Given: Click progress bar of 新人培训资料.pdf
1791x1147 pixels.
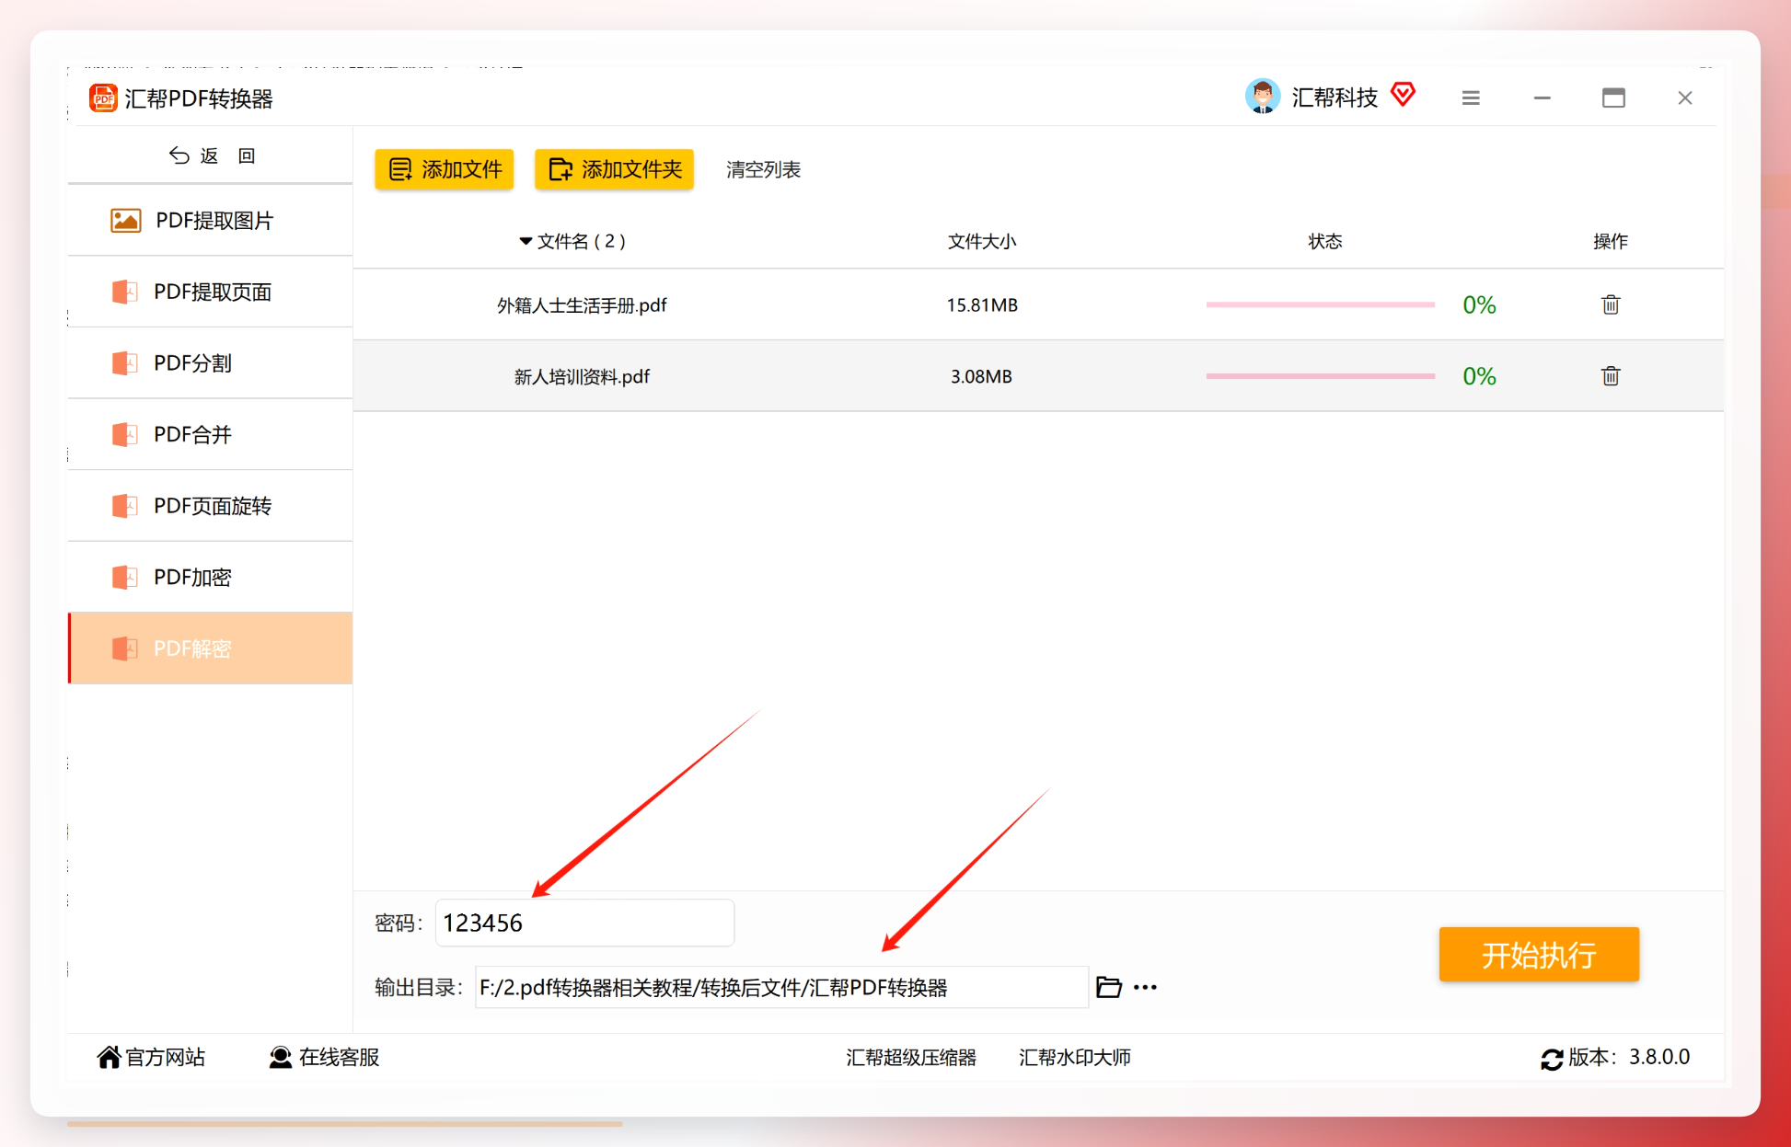Looking at the screenshot, I should click(x=1321, y=376).
